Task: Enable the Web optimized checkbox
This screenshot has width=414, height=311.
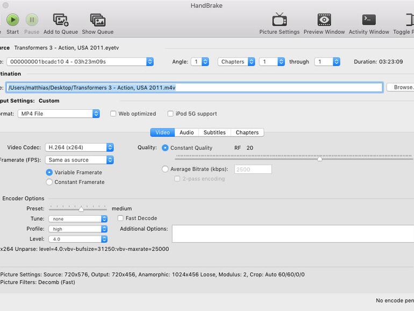Action: (x=113, y=114)
